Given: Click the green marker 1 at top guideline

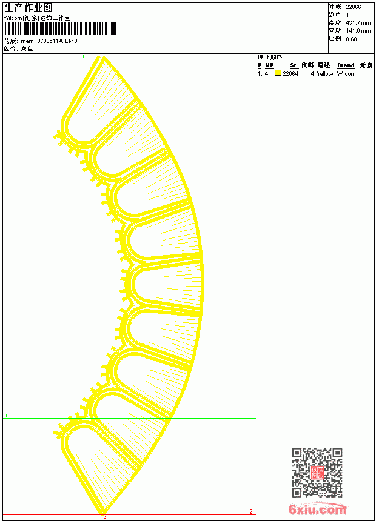Looking at the screenshot, I should coord(83,57).
